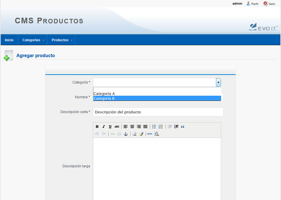This screenshot has height=200, width=281.
Task: Insert a numbered ordered list
Action: 161,127
